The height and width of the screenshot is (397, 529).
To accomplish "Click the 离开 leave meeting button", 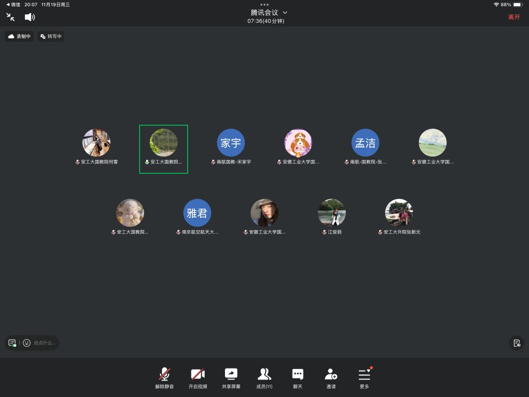I will 513,17.
